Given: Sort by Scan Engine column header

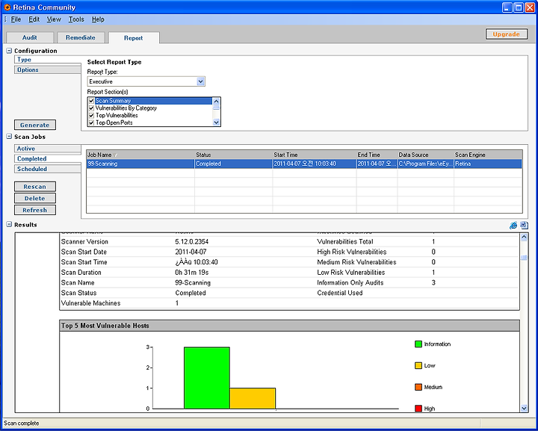Looking at the screenshot, I should point(488,155).
